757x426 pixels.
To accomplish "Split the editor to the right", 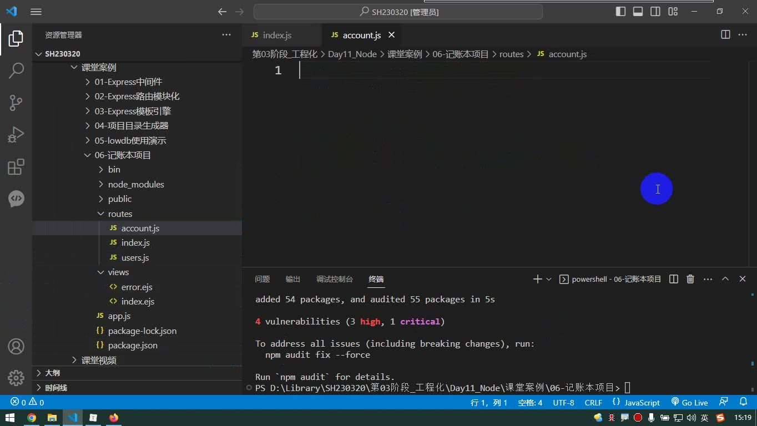I will 725,34.
